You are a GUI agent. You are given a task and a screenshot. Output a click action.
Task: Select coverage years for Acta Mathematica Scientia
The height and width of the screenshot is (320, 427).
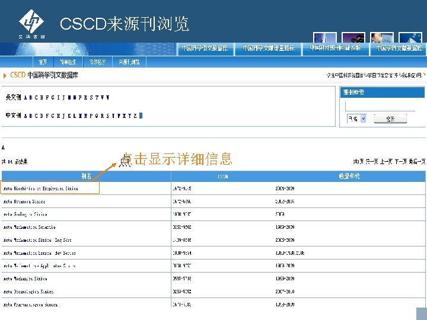tap(285, 227)
